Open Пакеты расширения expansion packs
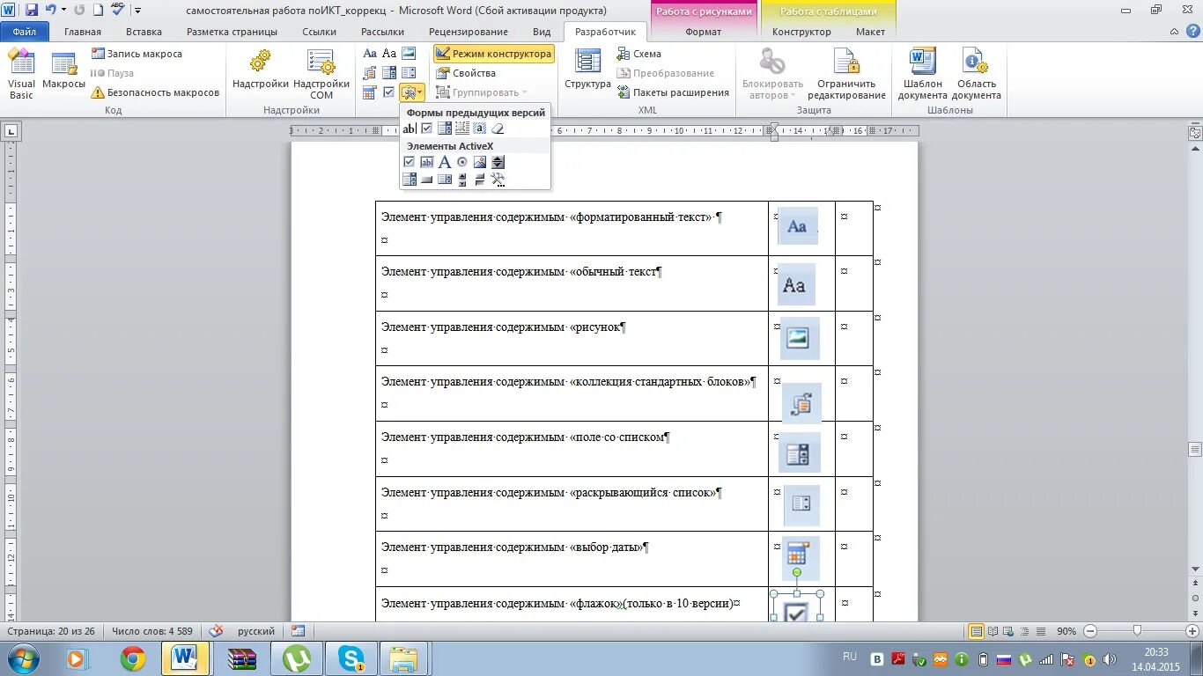Screen dimensions: 1203x676 pos(673,92)
